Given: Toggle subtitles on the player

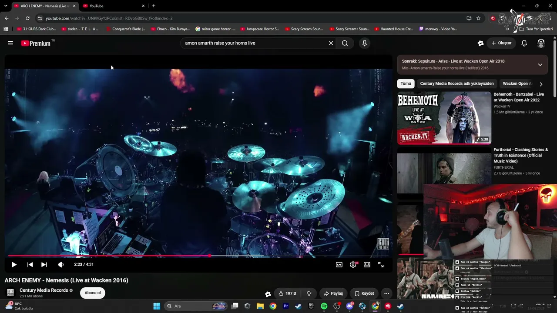Looking at the screenshot, I should pyautogui.click(x=339, y=264).
